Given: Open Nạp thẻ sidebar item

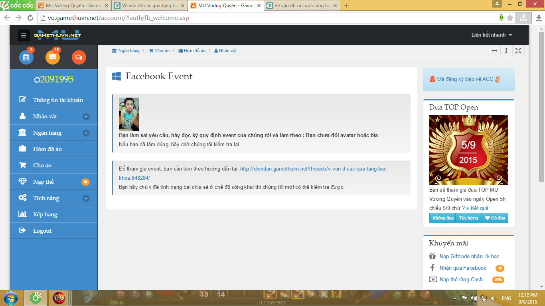Looking at the screenshot, I should [x=53, y=182].
